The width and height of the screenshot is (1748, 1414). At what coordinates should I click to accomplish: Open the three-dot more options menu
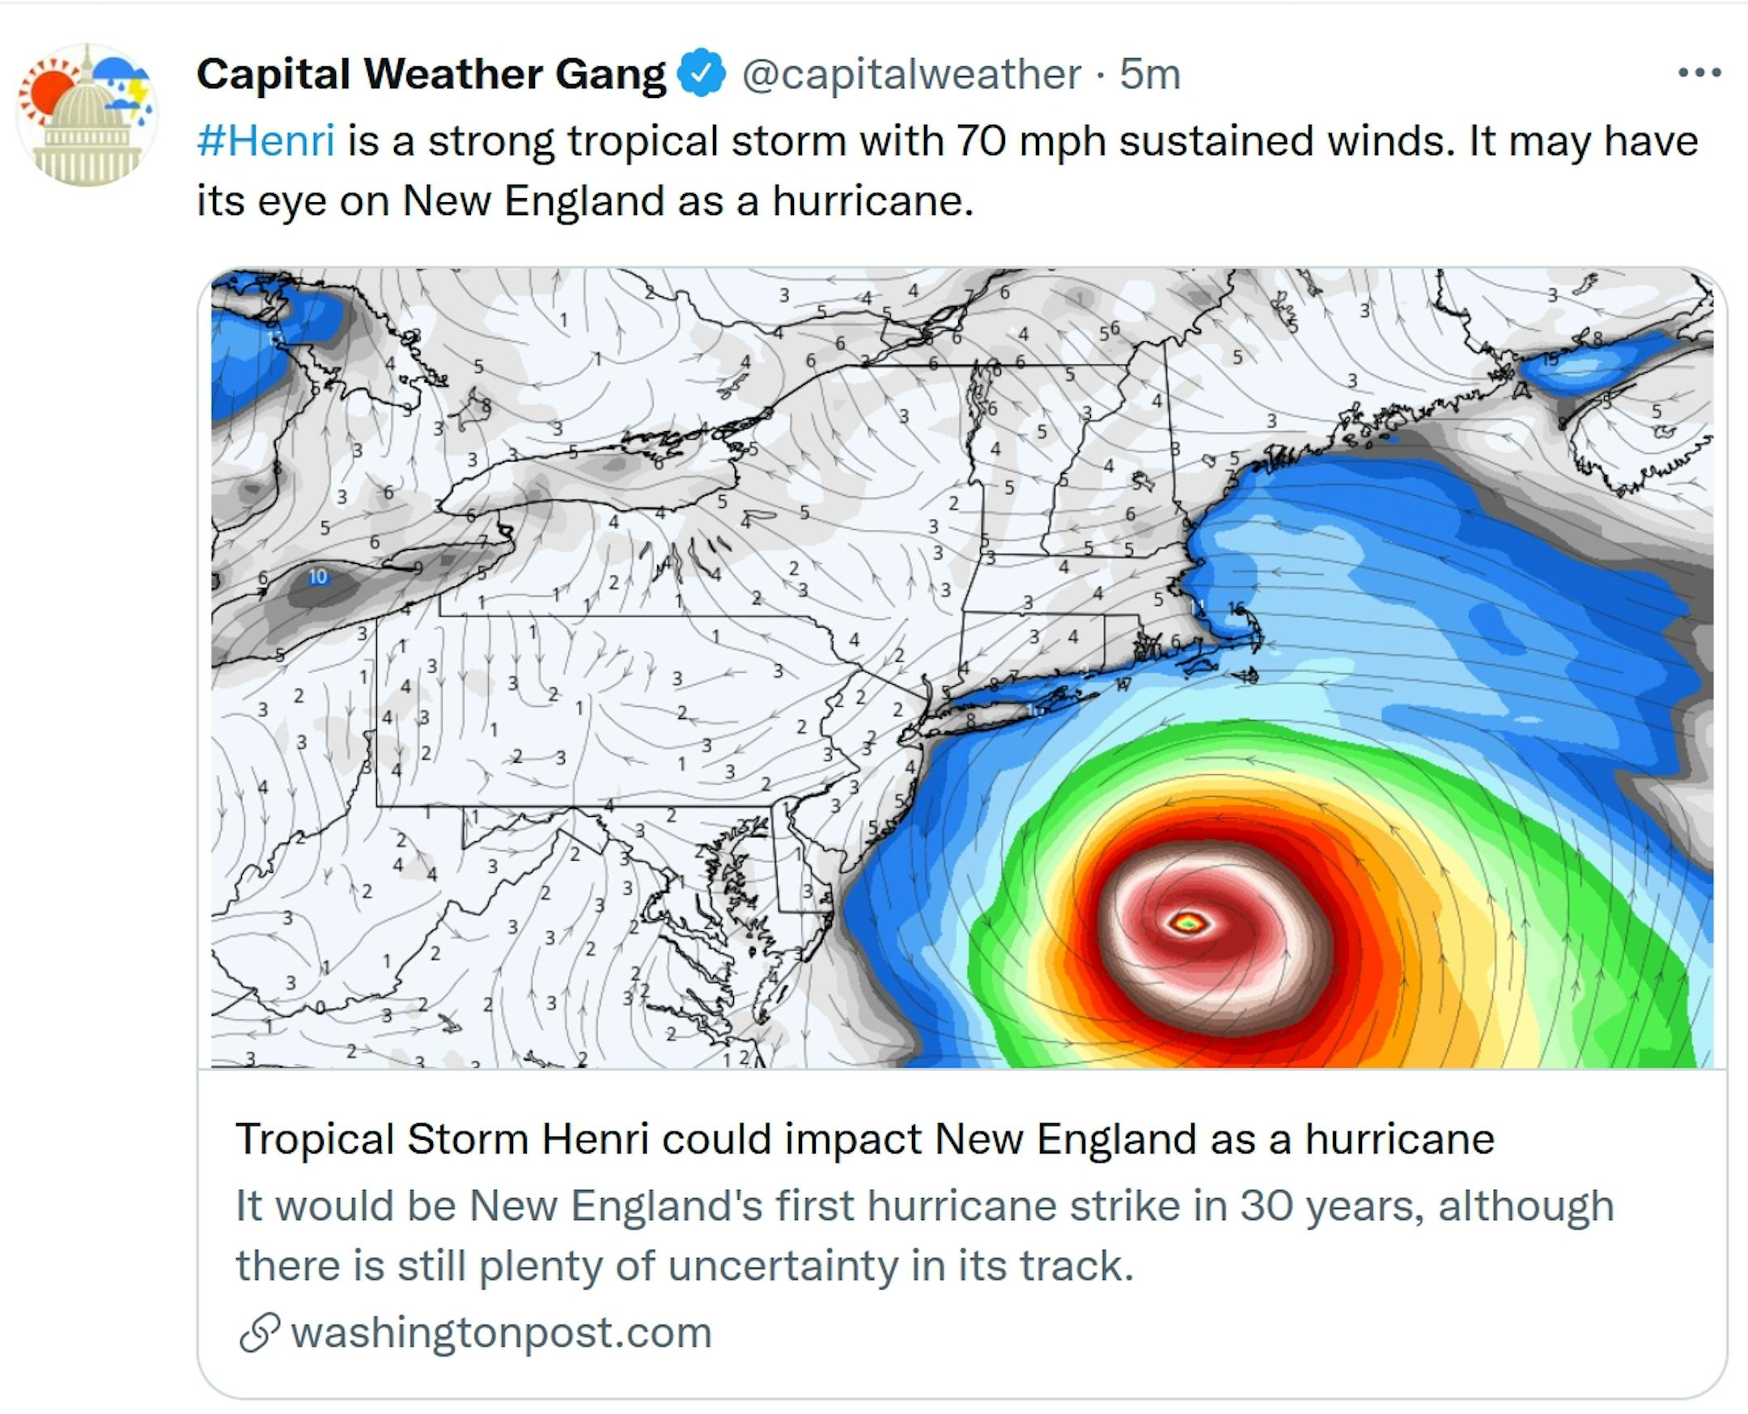pos(1699,74)
